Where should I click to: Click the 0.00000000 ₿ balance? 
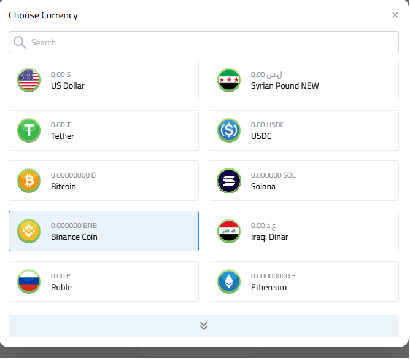(x=74, y=175)
